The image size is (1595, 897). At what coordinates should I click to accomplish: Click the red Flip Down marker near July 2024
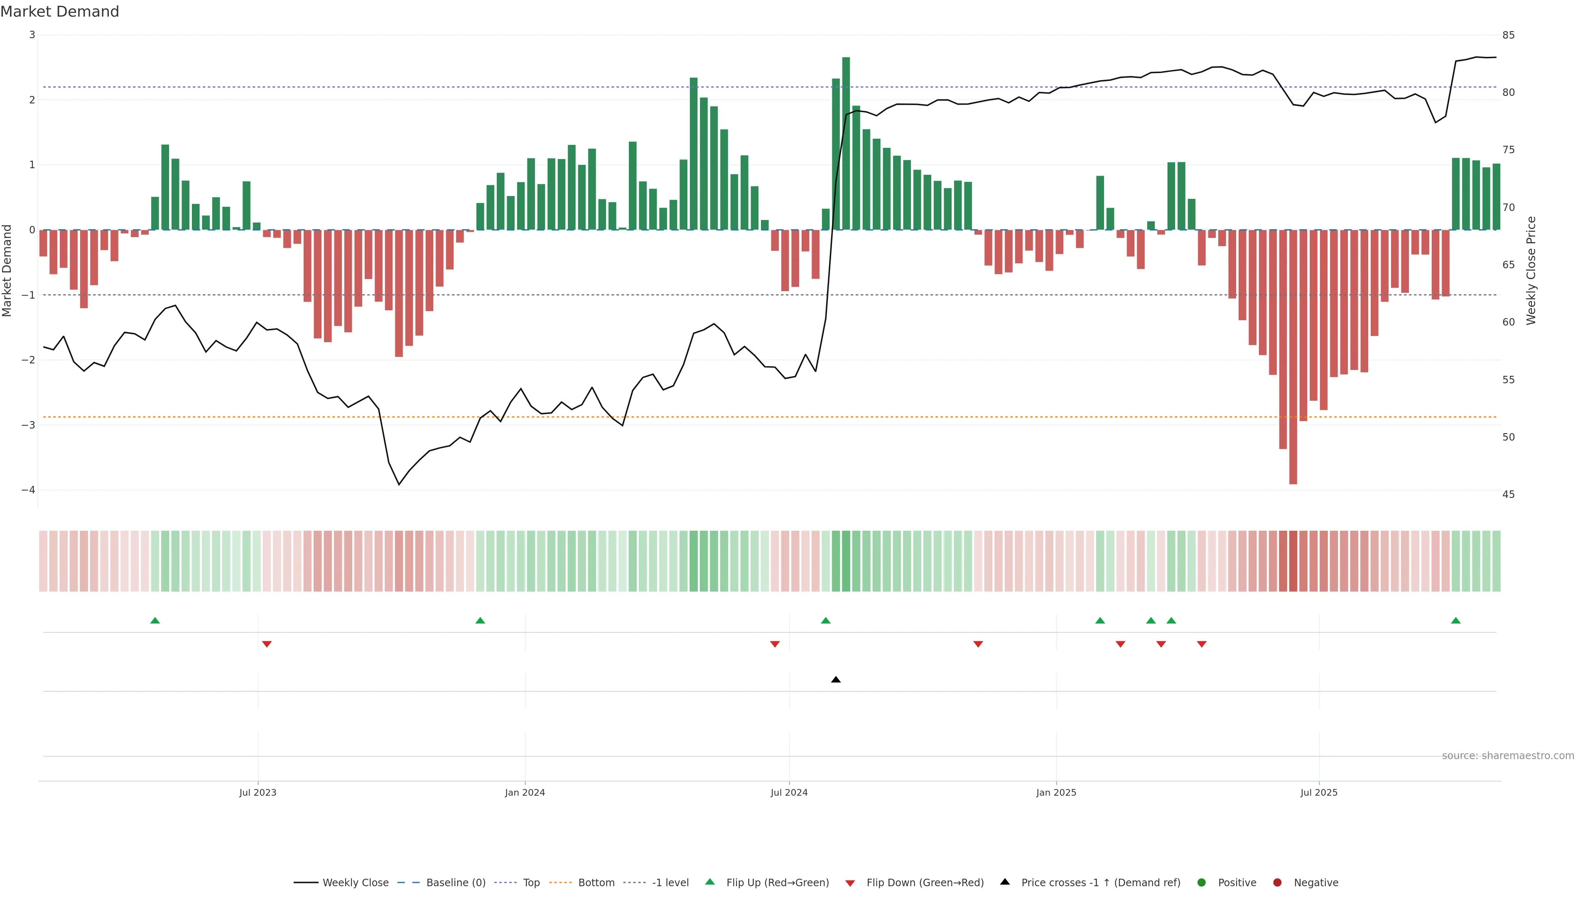tap(775, 645)
